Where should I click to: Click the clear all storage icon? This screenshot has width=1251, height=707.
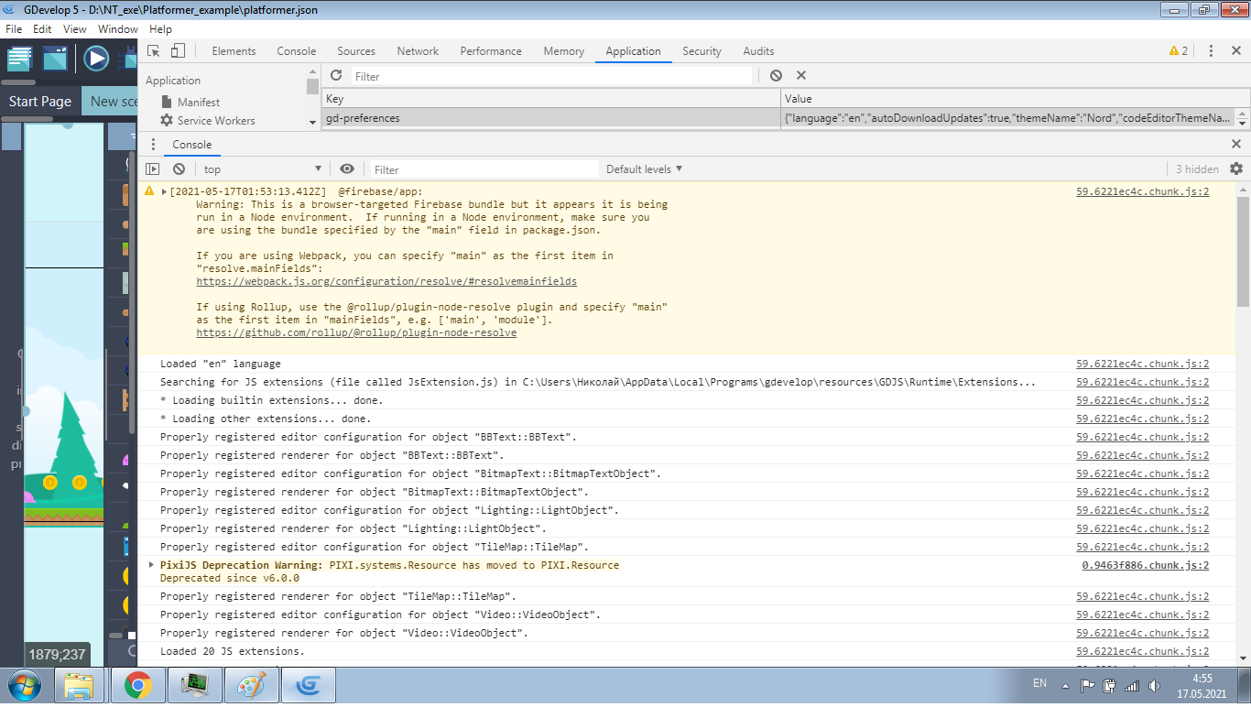click(x=776, y=76)
